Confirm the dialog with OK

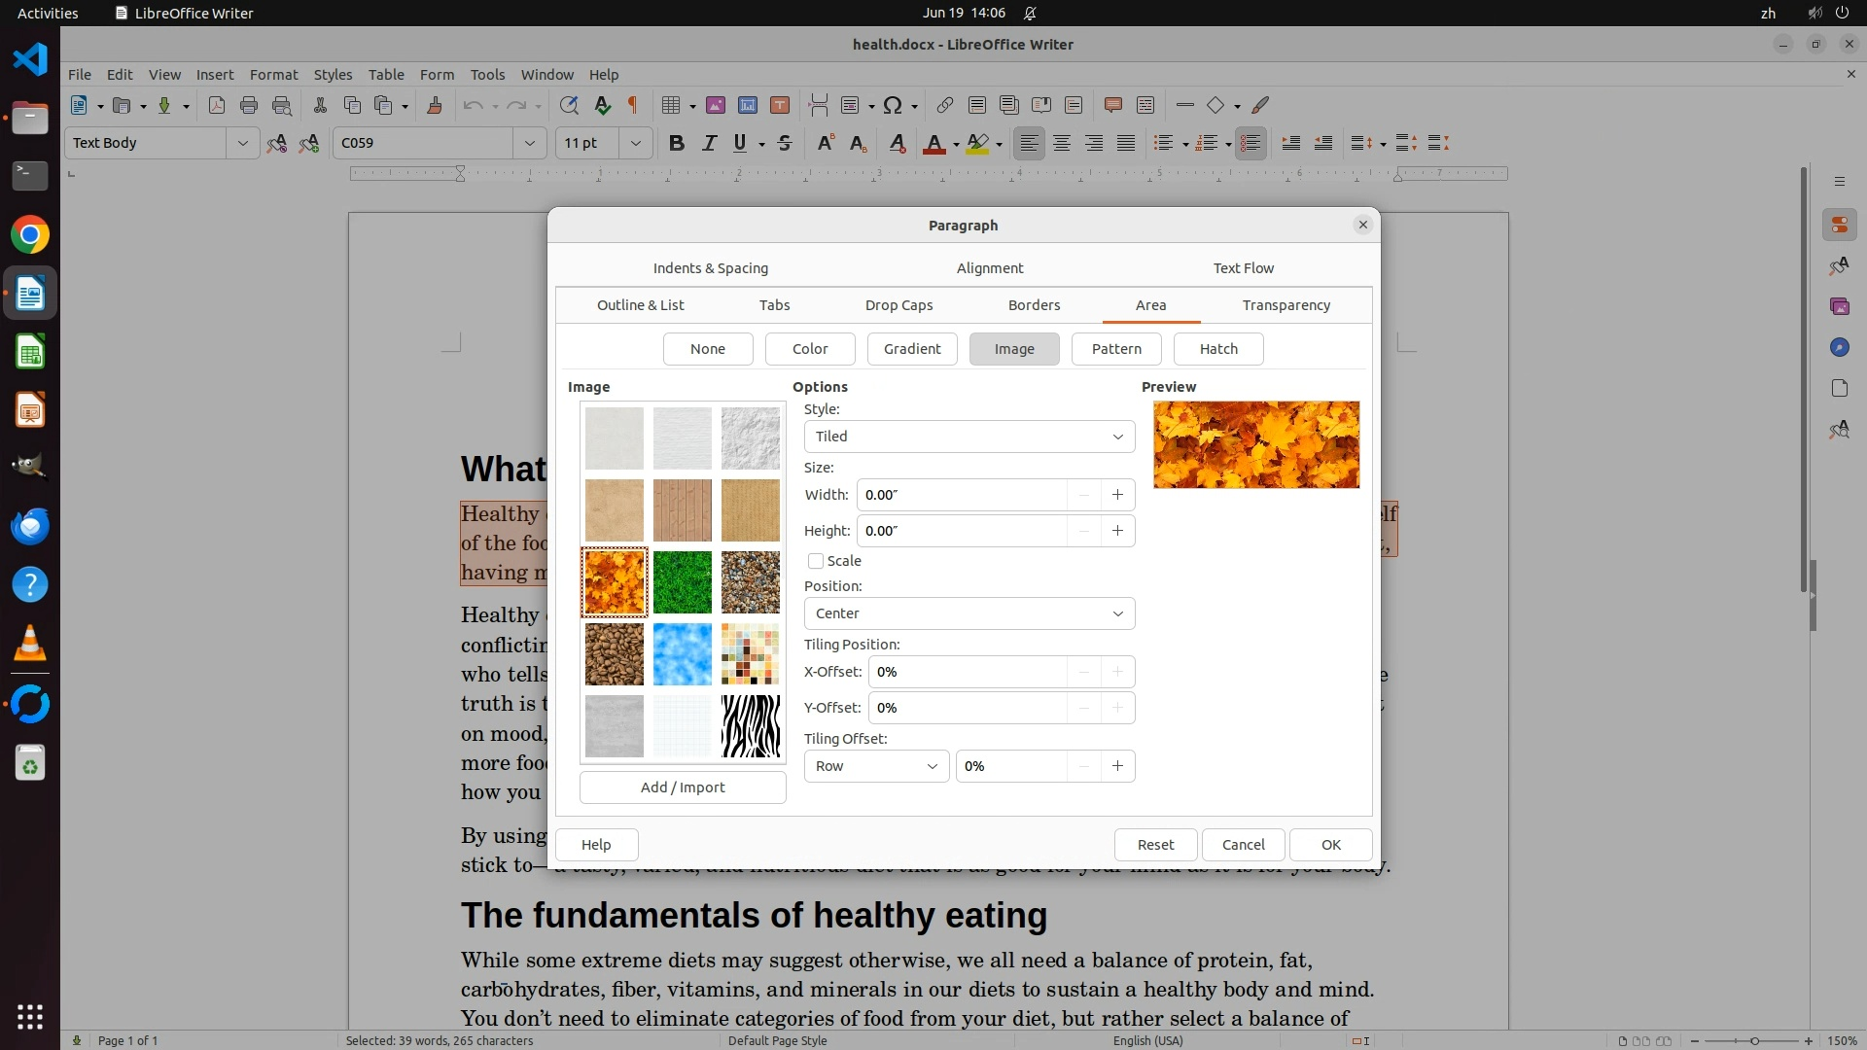1330,845
